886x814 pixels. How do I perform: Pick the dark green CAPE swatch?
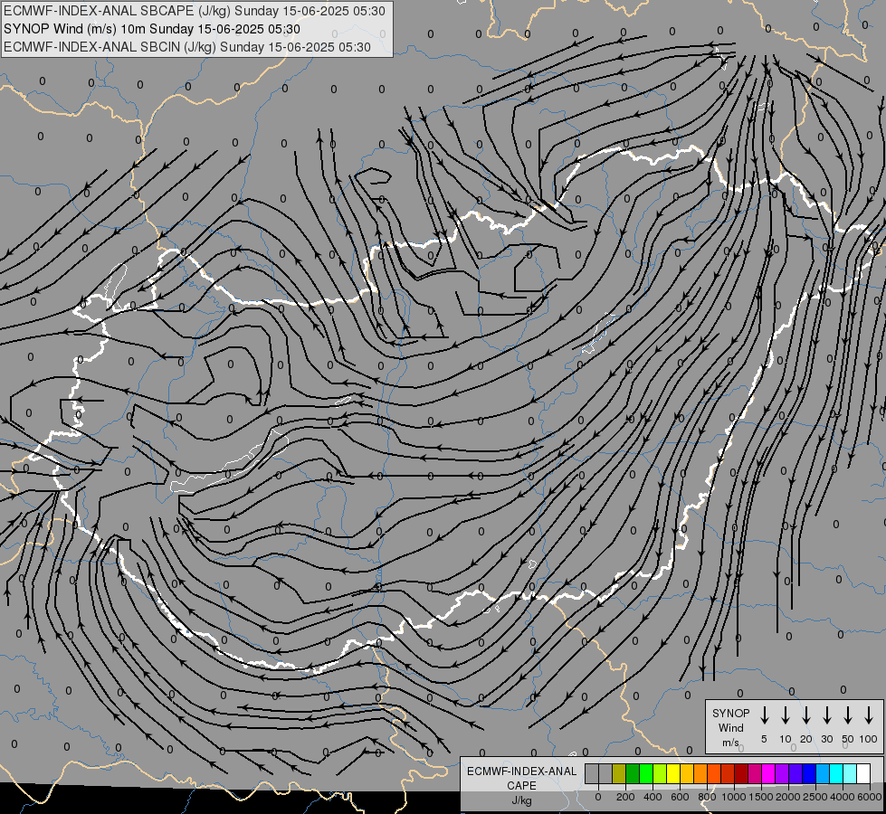[x=633, y=773]
